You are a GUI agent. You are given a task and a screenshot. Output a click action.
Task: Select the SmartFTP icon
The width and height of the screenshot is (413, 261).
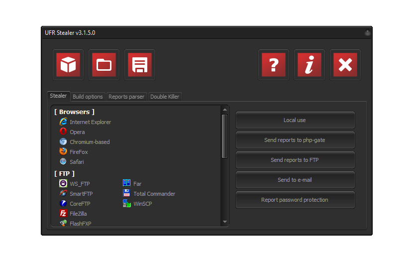(63, 193)
